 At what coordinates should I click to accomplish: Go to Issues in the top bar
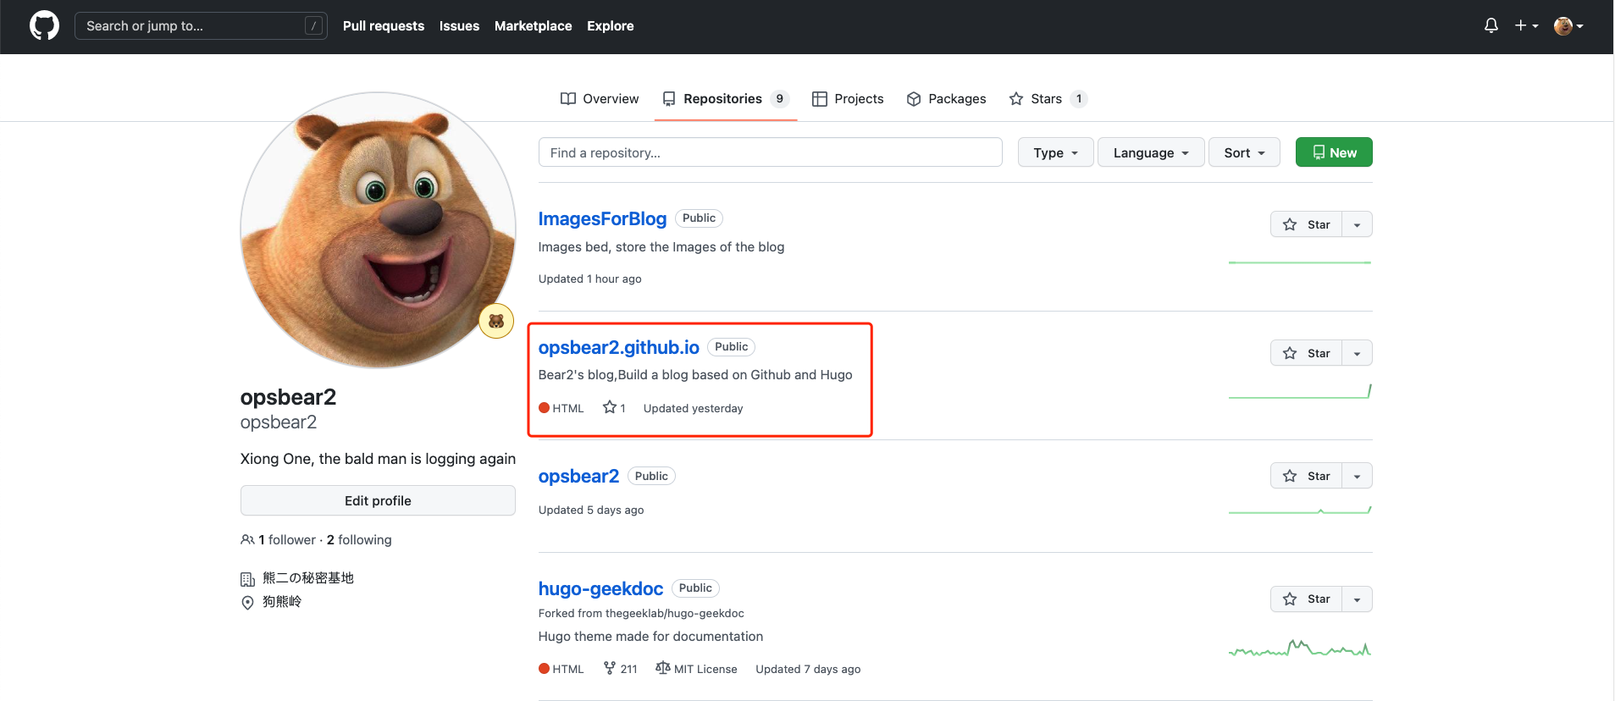coord(459,25)
